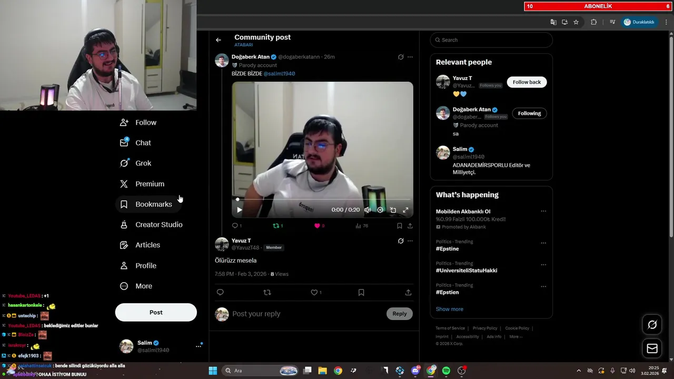This screenshot has width=674, height=379.
Task: Open Salim's profile in Relevant people
Action: tap(460, 149)
